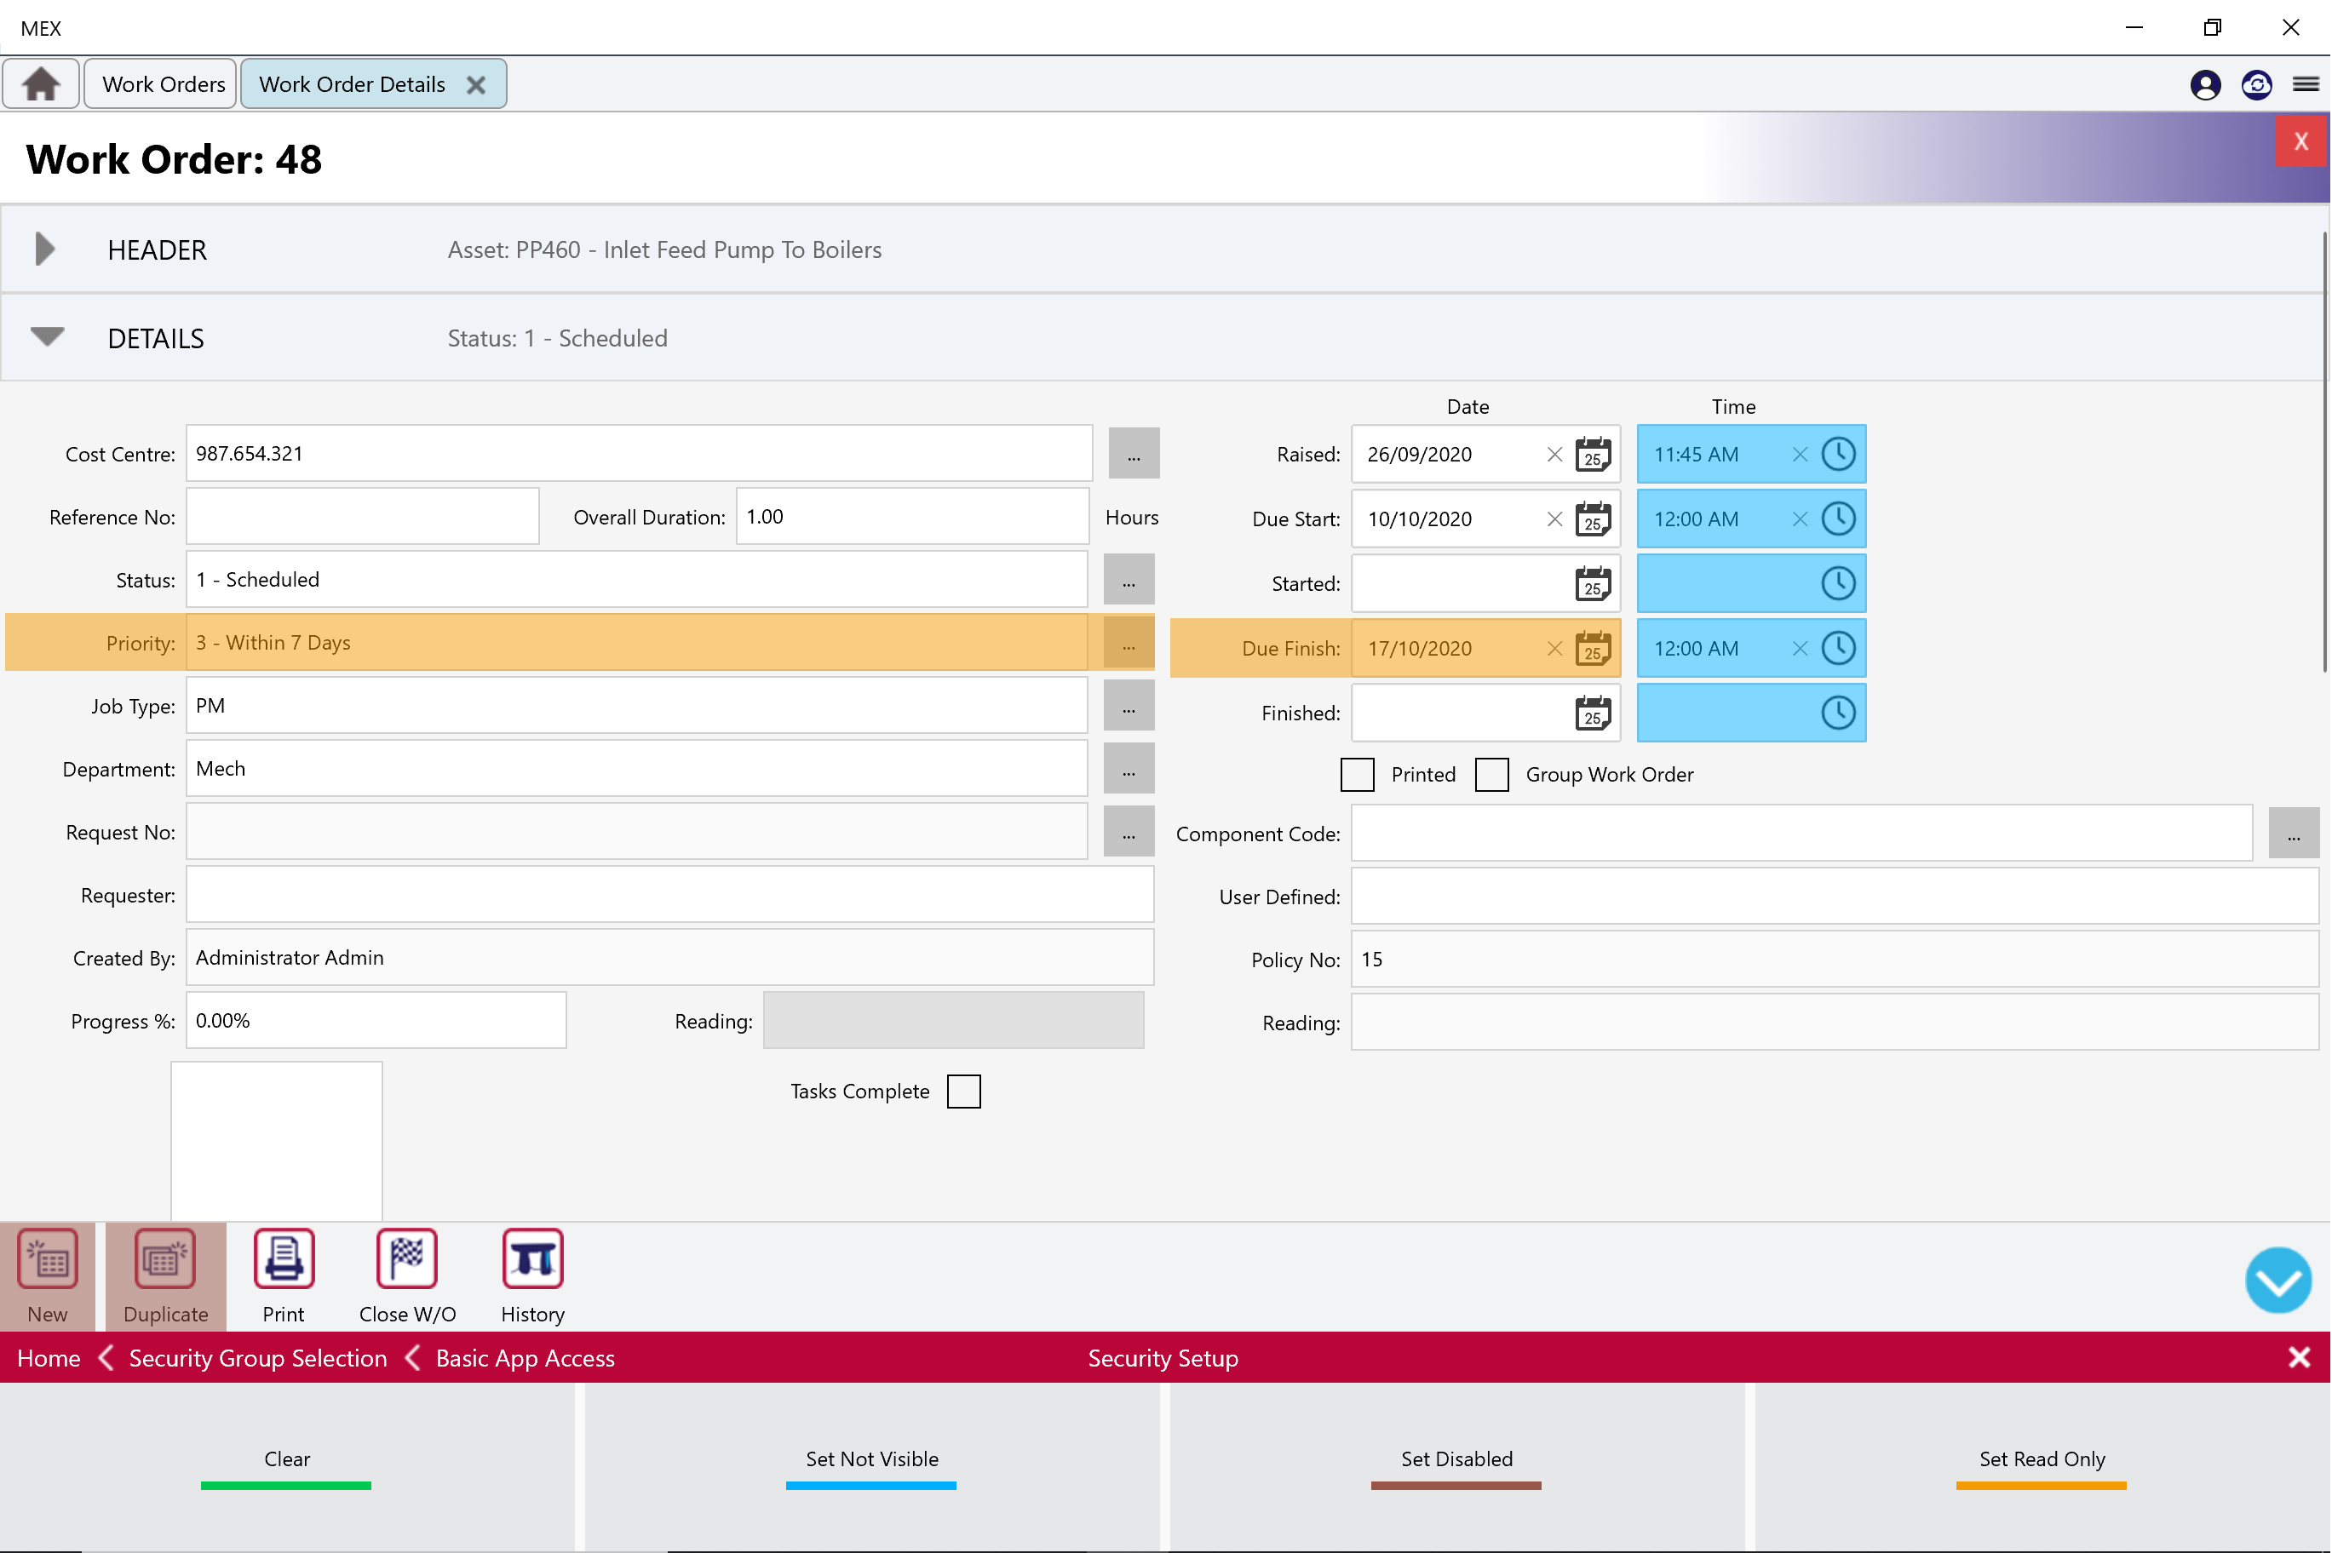Clear the Due Start date with its X
Screen dimensions: 2332x1553
click(x=1554, y=519)
